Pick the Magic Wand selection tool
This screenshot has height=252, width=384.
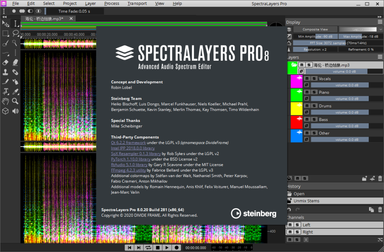click(15, 43)
